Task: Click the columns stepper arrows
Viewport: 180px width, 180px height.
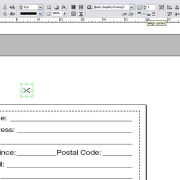Action: click(x=144, y=7)
